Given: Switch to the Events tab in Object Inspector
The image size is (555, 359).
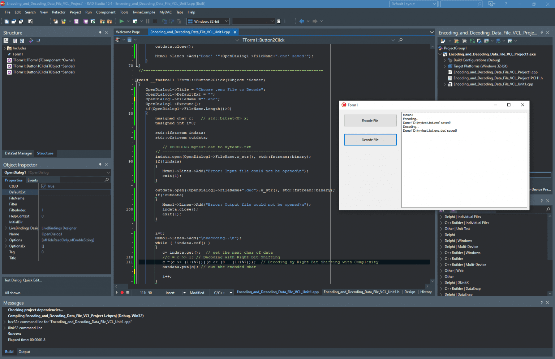Looking at the screenshot, I should (x=33, y=180).
